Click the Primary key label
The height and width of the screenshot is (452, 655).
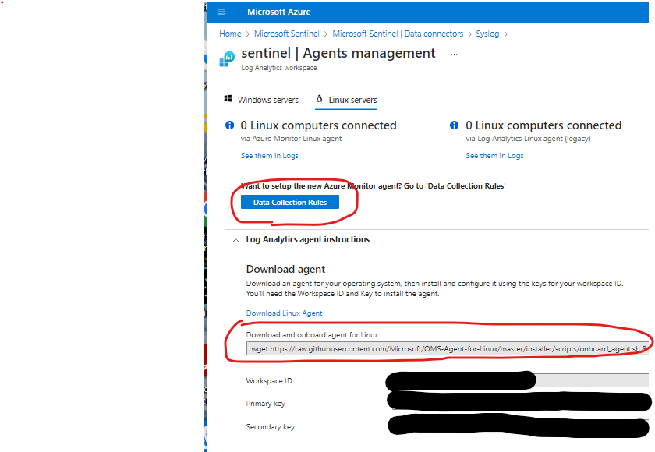pyautogui.click(x=266, y=404)
